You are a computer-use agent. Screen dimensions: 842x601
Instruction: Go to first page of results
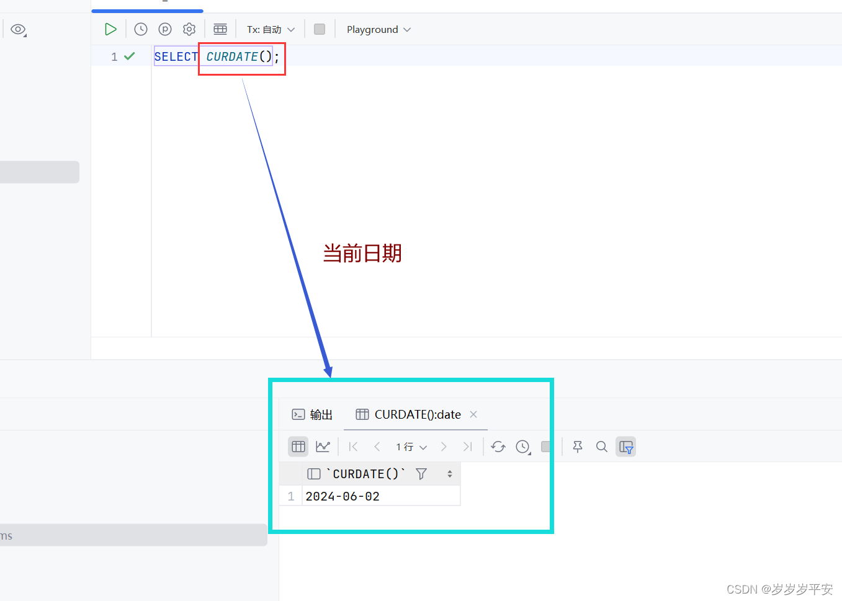(354, 447)
